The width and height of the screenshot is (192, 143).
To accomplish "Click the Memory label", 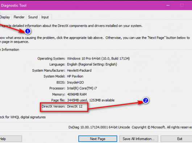I will point(59,94).
